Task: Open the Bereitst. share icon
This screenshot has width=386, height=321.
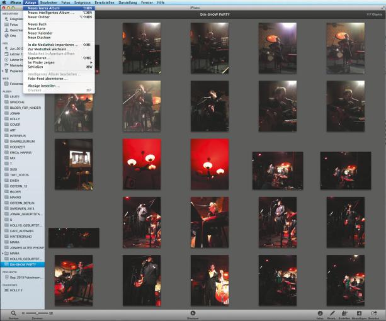Action: click(x=373, y=313)
